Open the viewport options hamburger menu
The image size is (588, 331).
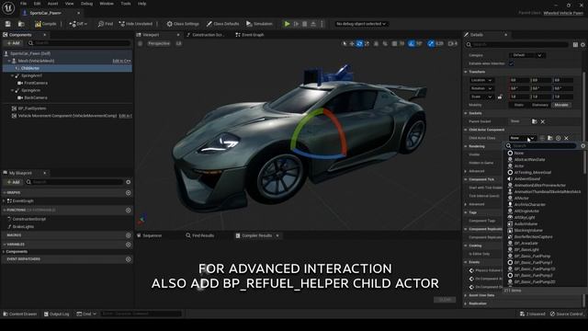140,44
